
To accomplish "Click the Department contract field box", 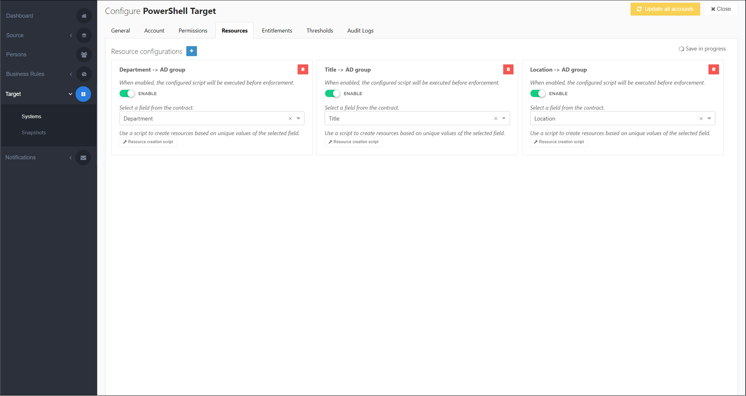I will (212, 119).
